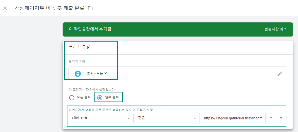298x132 pixels.
Task: Edit trigger type with the pencil icon
Action: [x=280, y=74]
